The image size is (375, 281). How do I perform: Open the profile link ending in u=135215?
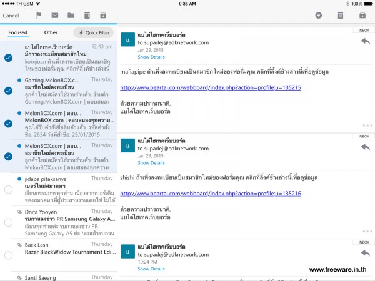tap(210, 87)
